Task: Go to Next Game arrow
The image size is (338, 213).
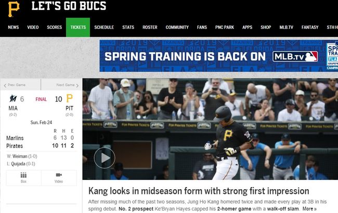Action: click(77, 86)
